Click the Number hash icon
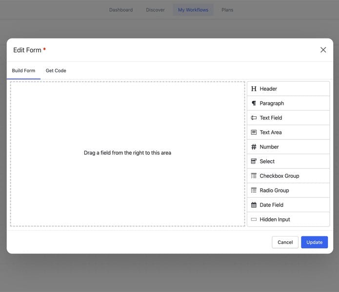 [x=254, y=147]
